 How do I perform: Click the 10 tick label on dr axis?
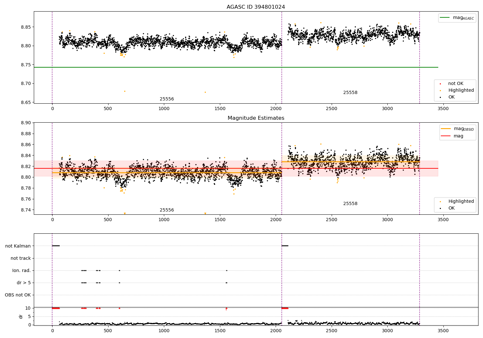(x=28, y=308)
